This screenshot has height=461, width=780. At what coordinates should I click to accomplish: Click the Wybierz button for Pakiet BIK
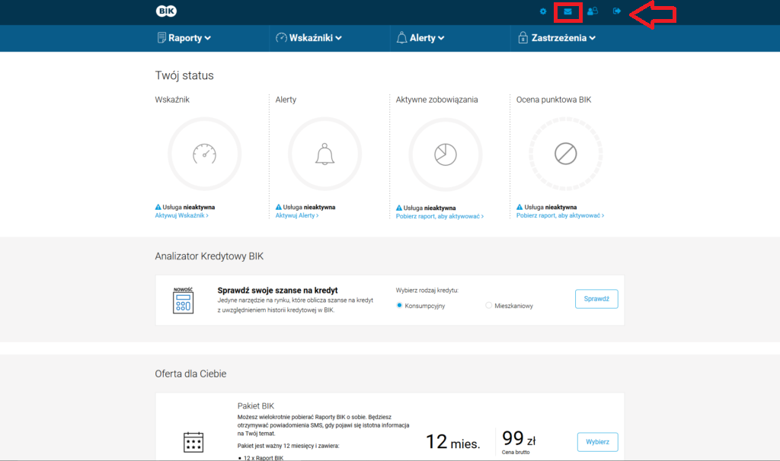(x=597, y=442)
